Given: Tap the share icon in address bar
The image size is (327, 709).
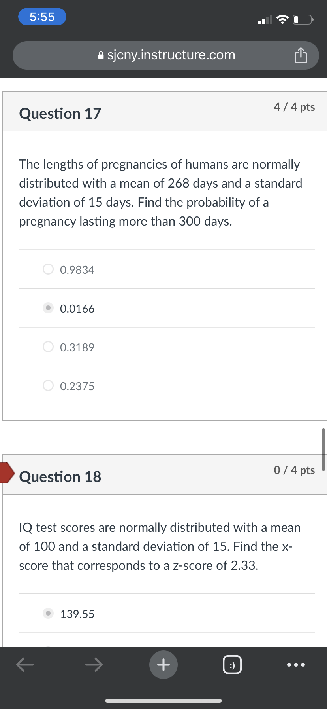Looking at the screenshot, I should pos(301,55).
